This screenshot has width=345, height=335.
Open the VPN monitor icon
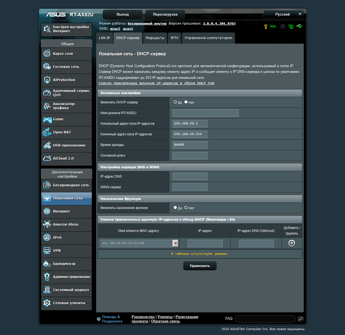47,251
